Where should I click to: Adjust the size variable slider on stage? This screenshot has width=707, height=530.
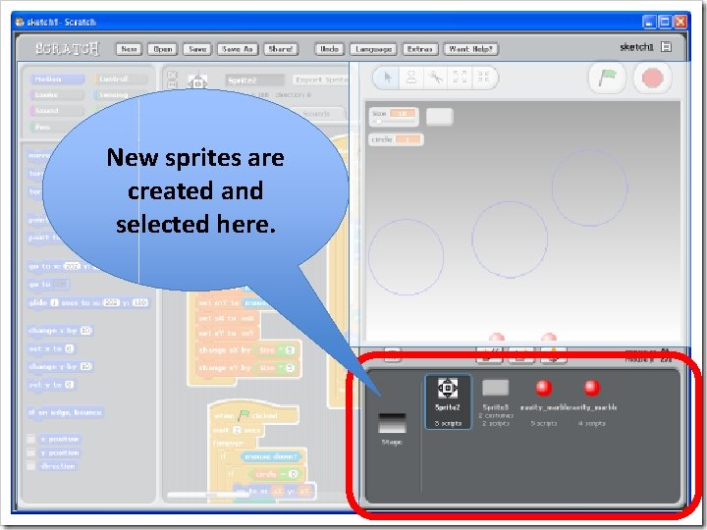393,122
